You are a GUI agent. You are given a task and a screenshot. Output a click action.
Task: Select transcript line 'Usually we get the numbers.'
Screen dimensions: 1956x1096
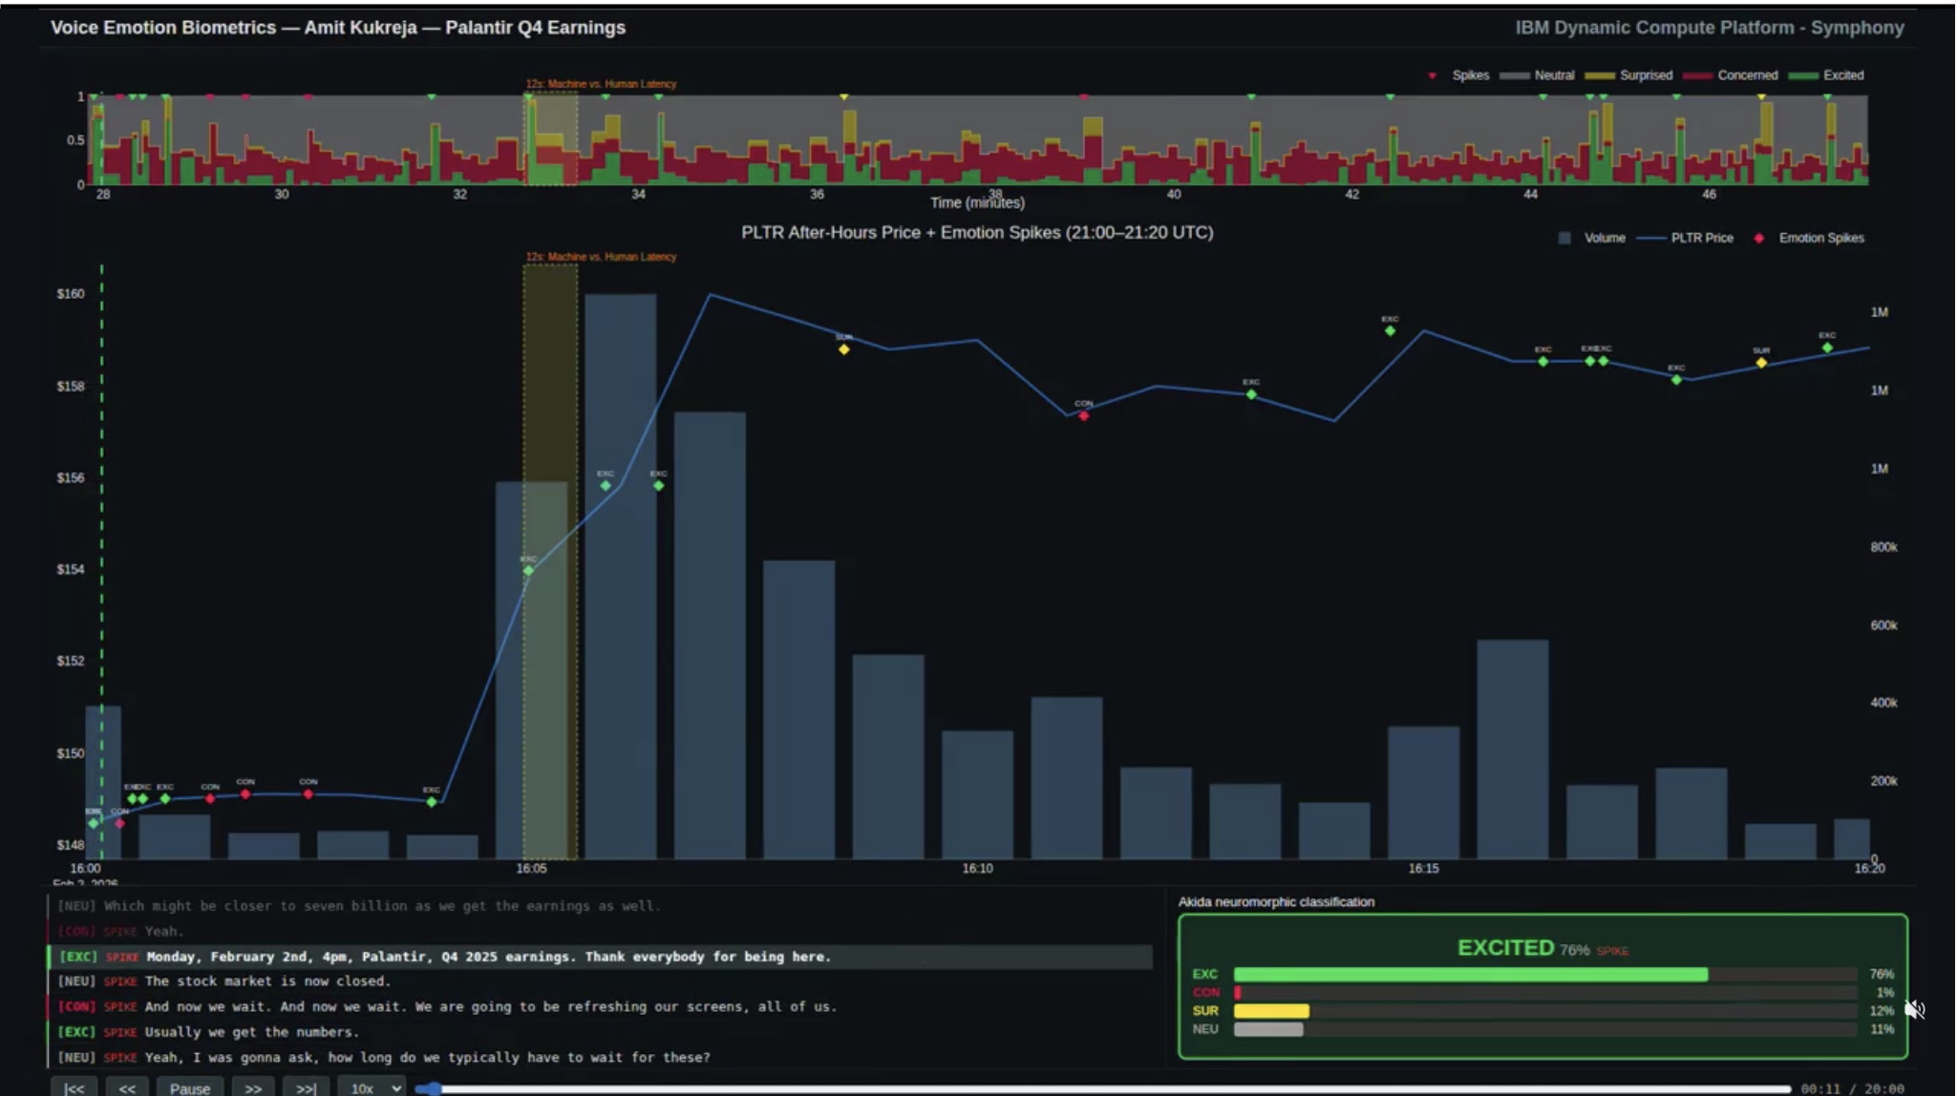point(252,1032)
